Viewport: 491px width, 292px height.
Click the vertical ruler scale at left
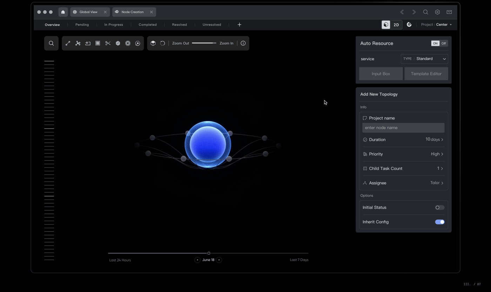[x=49, y=160]
